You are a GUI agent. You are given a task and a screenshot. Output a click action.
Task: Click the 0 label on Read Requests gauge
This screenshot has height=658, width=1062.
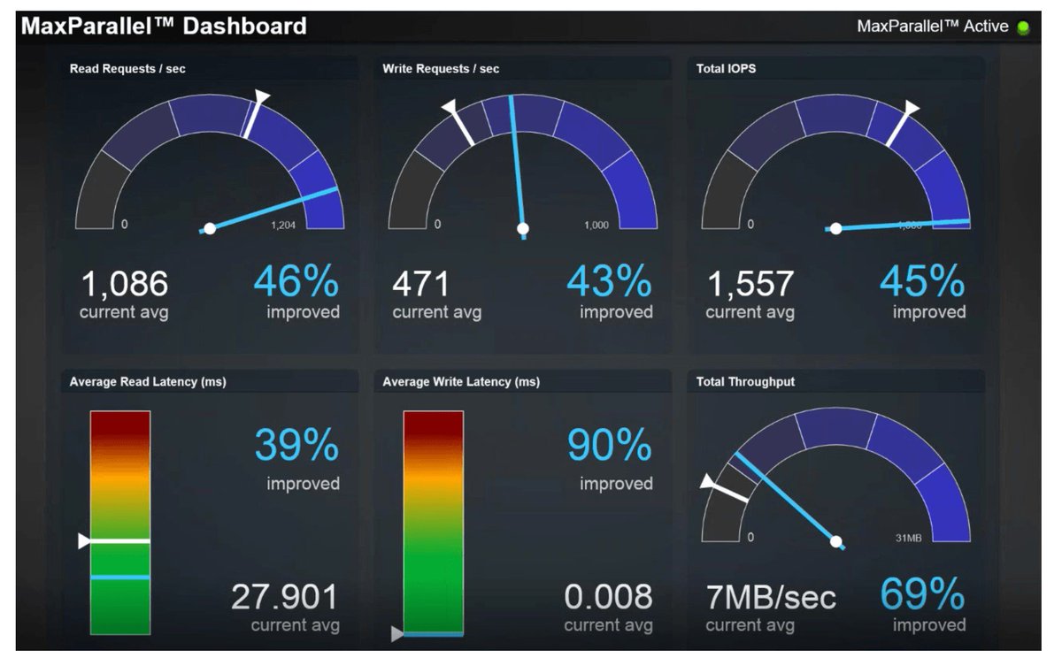(x=124, y=225)
